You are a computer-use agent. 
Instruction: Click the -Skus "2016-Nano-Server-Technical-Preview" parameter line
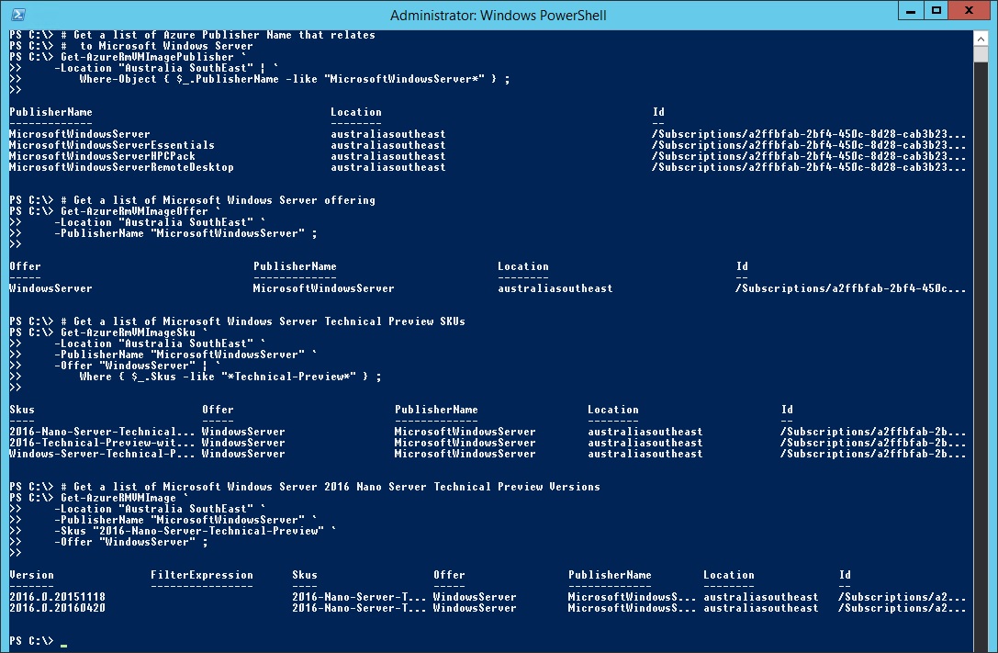(195, 531)
